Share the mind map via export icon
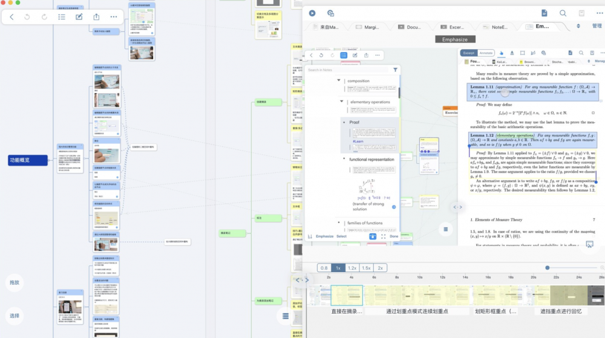605x338 pixels. 96,17
